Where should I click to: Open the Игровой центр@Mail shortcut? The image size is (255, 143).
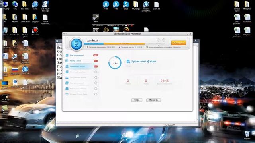coord(146,6)
